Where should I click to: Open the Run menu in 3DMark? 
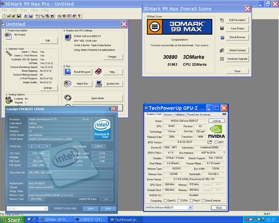(24, 10)
